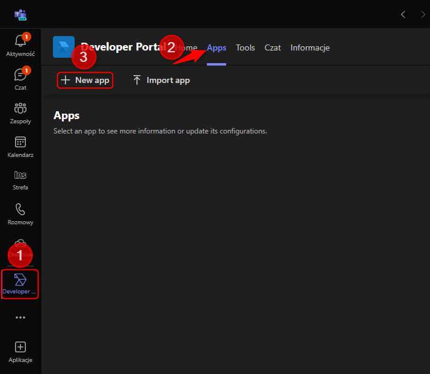Select Developer Portal in the sidebar

(x=20, y=283)
